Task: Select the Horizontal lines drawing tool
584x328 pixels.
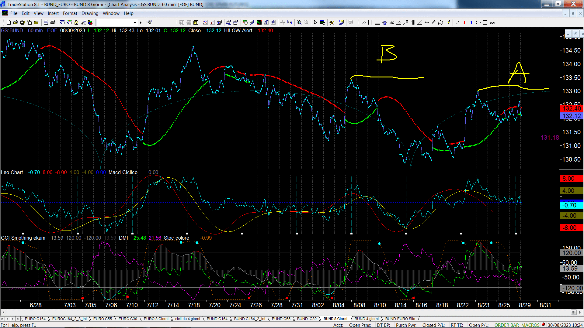Action: [377, 22]
